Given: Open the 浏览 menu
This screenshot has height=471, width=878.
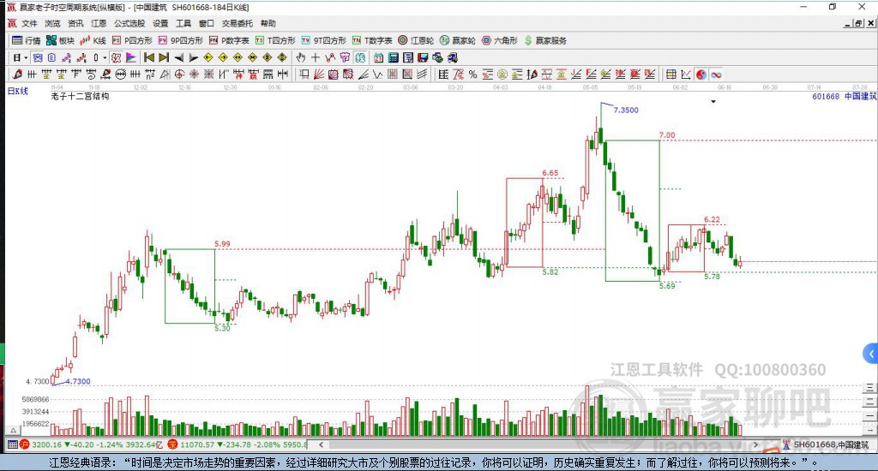Looking at the screenshot, I should (x=52, y=23).
